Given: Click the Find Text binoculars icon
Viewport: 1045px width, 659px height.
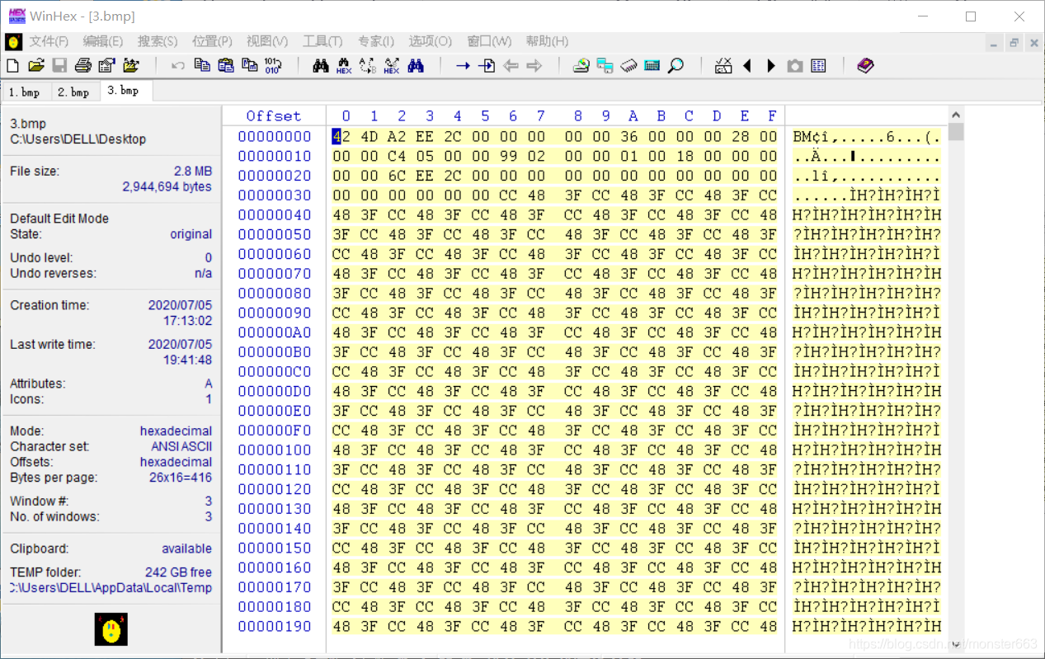Looking at the screenshot, I should pyautogui.click(x=321, y=65).
